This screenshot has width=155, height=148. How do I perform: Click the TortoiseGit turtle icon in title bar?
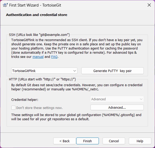pos(5,5)
